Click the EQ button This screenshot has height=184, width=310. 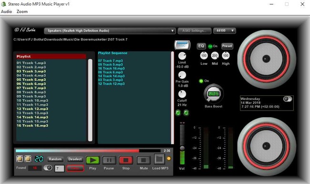point(201,46)
